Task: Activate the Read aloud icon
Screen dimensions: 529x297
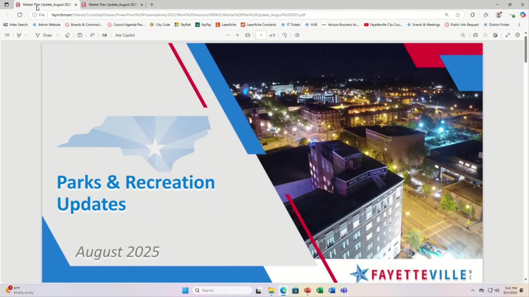Action: (92, 35)
